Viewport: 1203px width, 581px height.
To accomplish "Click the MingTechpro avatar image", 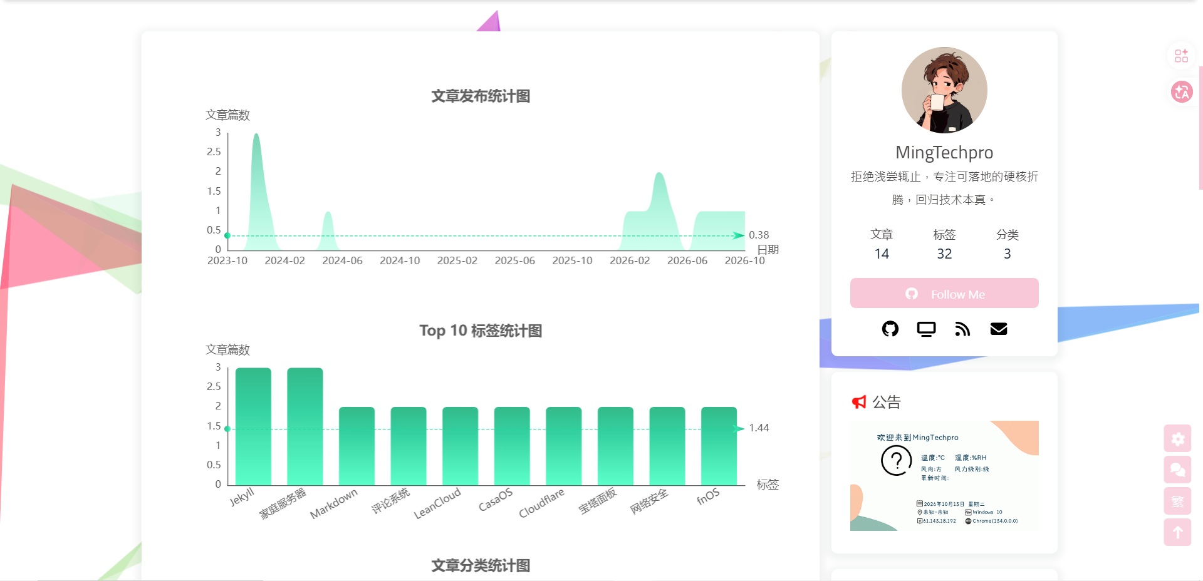I will [944, 90].
